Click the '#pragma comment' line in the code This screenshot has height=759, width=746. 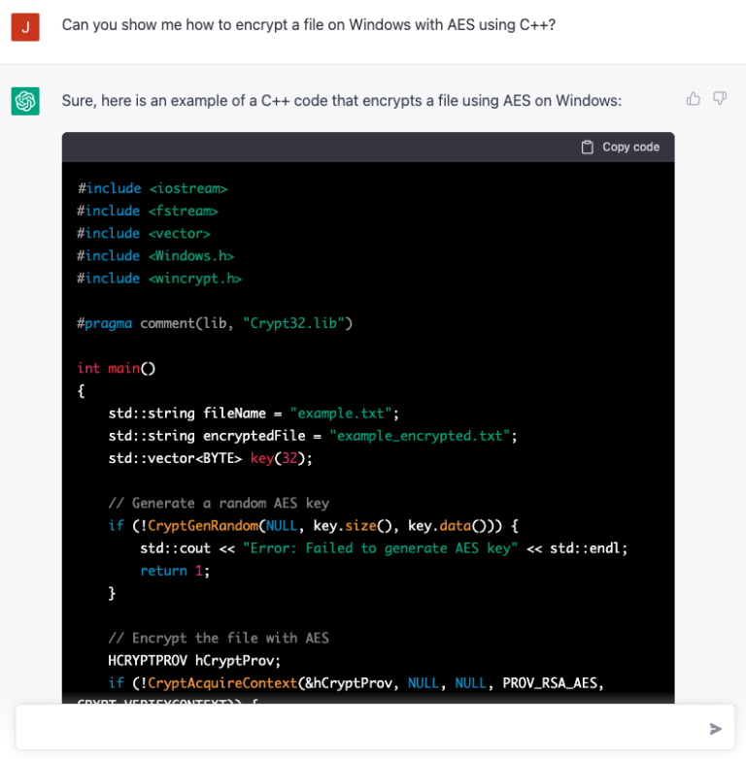[x=215, y=322]
